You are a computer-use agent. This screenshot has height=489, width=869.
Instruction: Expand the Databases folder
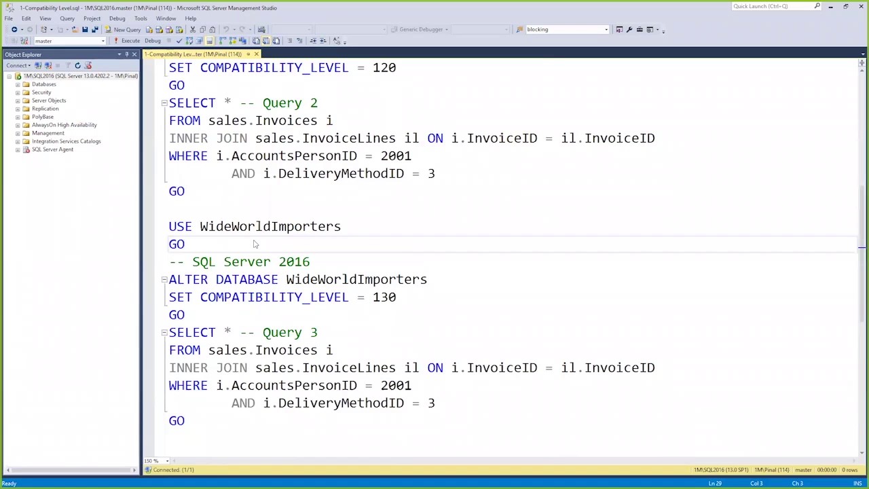18,84
